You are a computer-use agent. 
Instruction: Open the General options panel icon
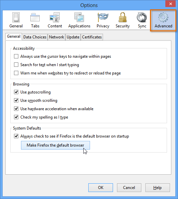pyautogui.click(x=16, y=20)
